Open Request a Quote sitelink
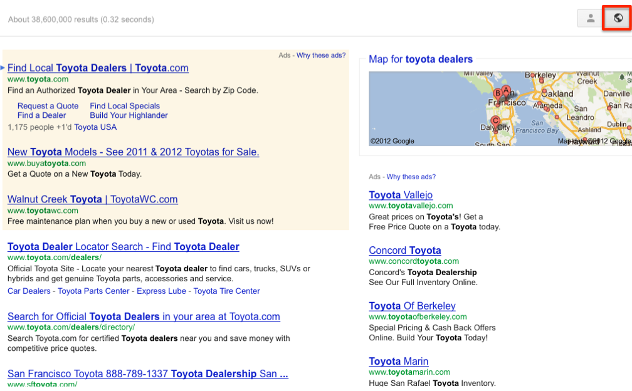The width and height of the screenshot is (632, 391). click(x=48, y=106)
